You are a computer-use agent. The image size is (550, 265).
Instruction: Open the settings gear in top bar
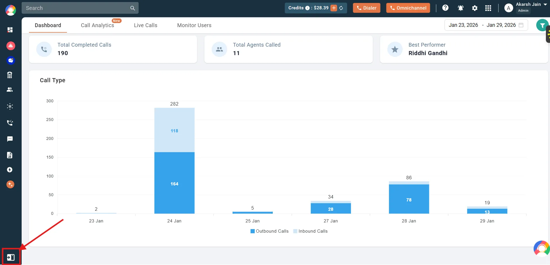475,8
